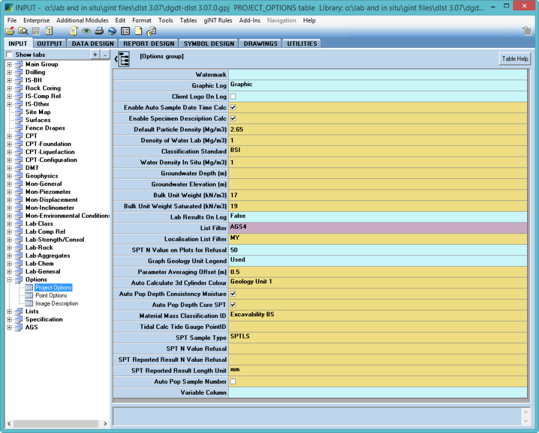Viewport: 539px width, 433px height.
Task: Open the gINT Rules menu
Action: [217, 20]
